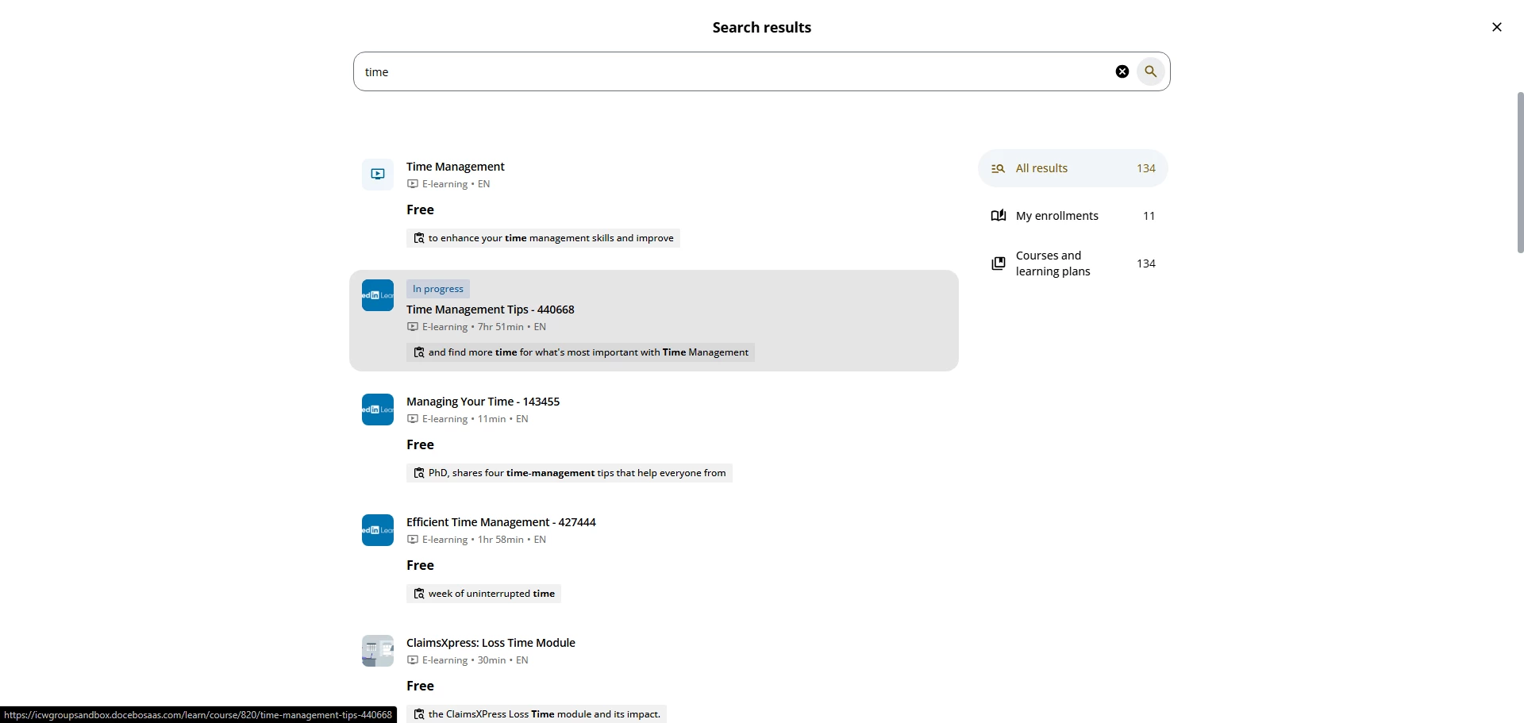This screenshot has height=723, width=1524.
Task: Open ClaimsXpress: Loss Time Module
Action: click(491, 643)
